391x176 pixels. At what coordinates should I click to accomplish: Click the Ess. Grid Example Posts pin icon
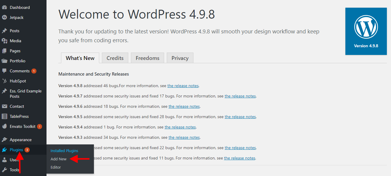point(4,91)
